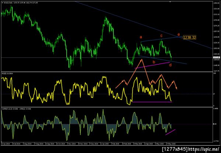Click the current price tag 1171.85 on axis
The image size is (221, 153).
click(216, 57)
